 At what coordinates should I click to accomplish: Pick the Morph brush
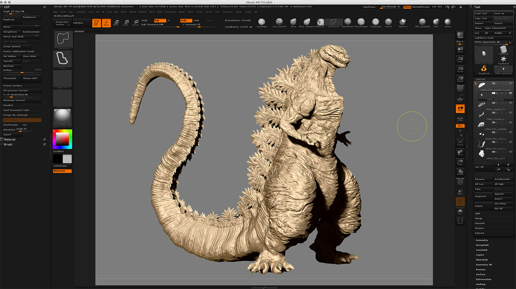point(448,23)
